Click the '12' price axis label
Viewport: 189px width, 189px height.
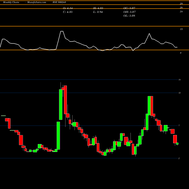click(x=180, y=93)
